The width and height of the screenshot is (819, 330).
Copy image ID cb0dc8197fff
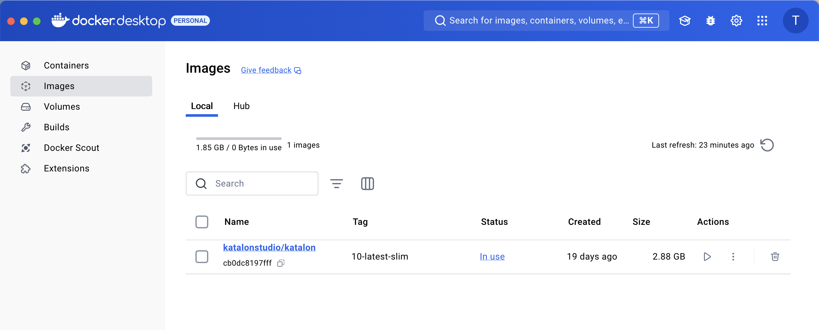(x=281, y=263)
